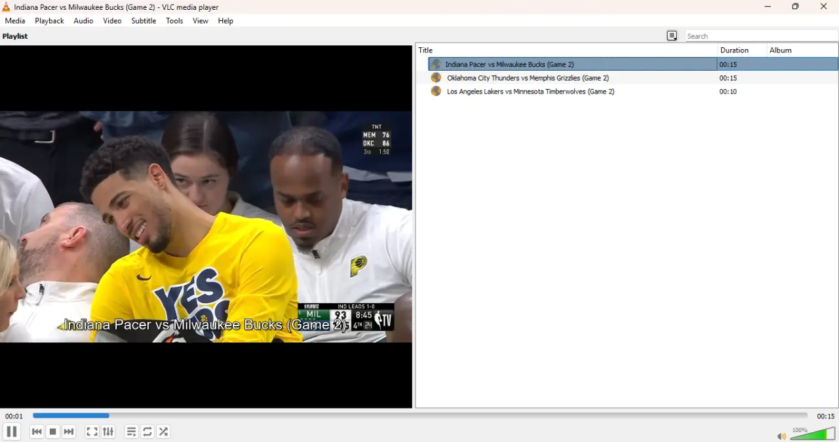The image size is (839, 442).
Task: Click basketball icon of Indiana Pacer item
Action: pyautogui.click(x=436, y=64)
